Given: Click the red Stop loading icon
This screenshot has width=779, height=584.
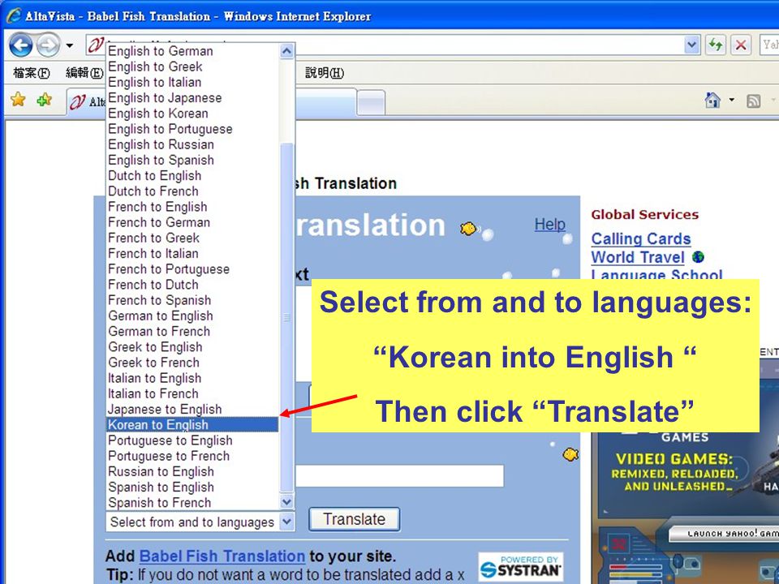Looking at the screenshot, I should point(740,45).
